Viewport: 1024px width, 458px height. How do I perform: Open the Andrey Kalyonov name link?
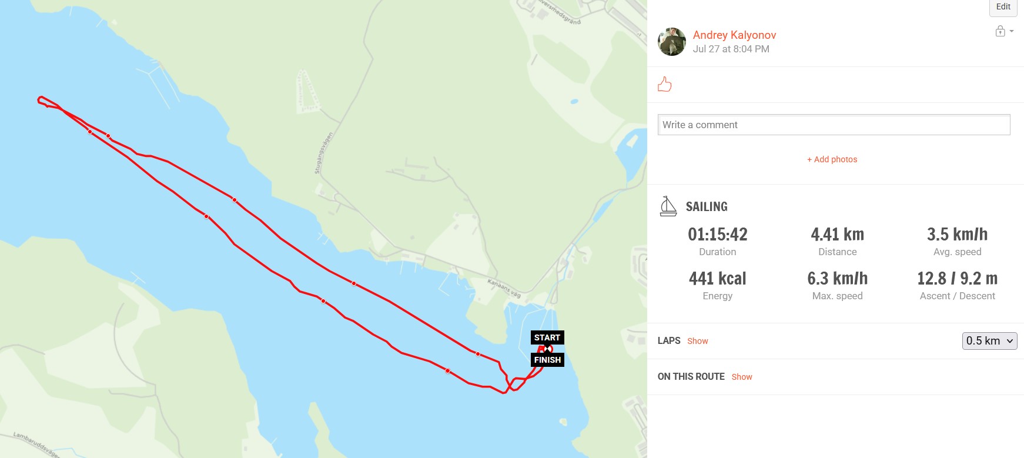734,35
